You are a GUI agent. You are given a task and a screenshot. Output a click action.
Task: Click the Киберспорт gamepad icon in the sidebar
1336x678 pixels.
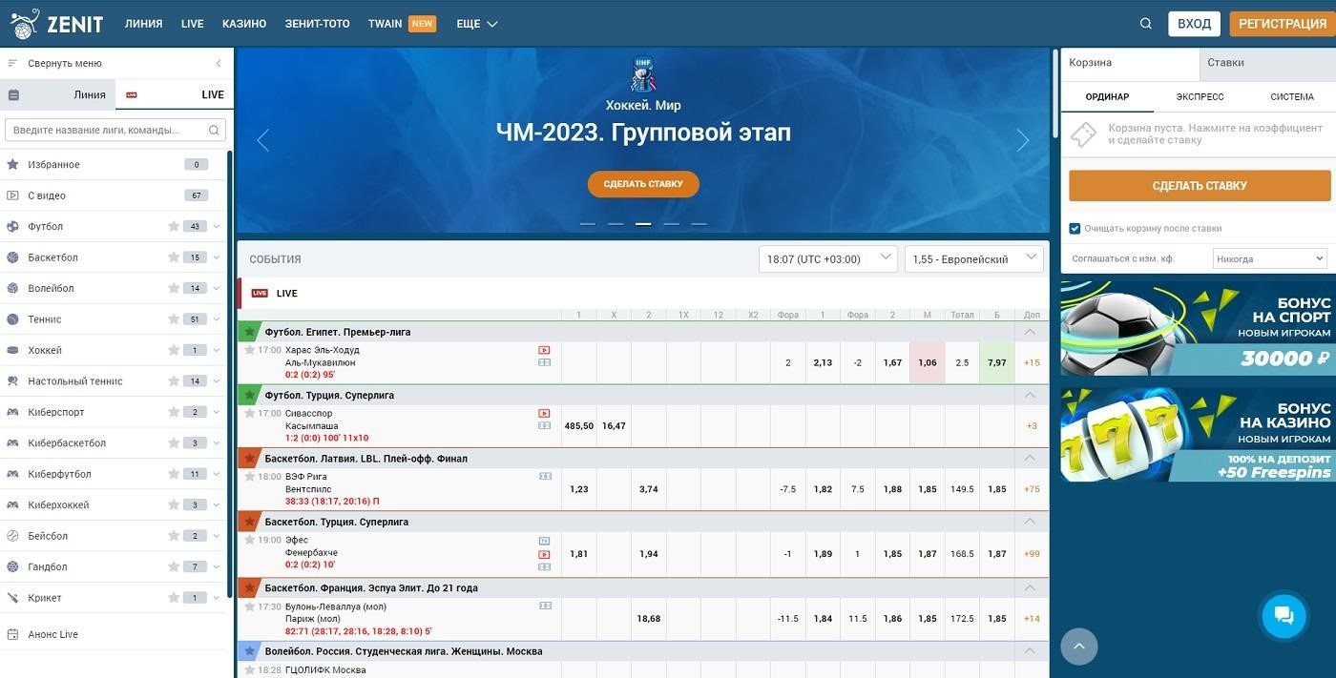[12, 412]
